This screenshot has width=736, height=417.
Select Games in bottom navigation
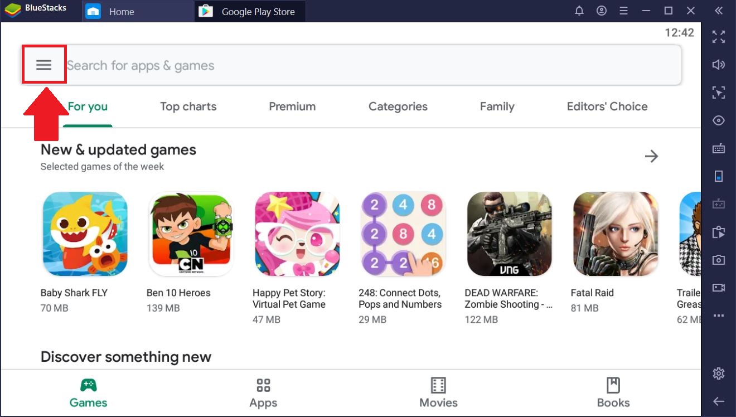coord(88,393)
